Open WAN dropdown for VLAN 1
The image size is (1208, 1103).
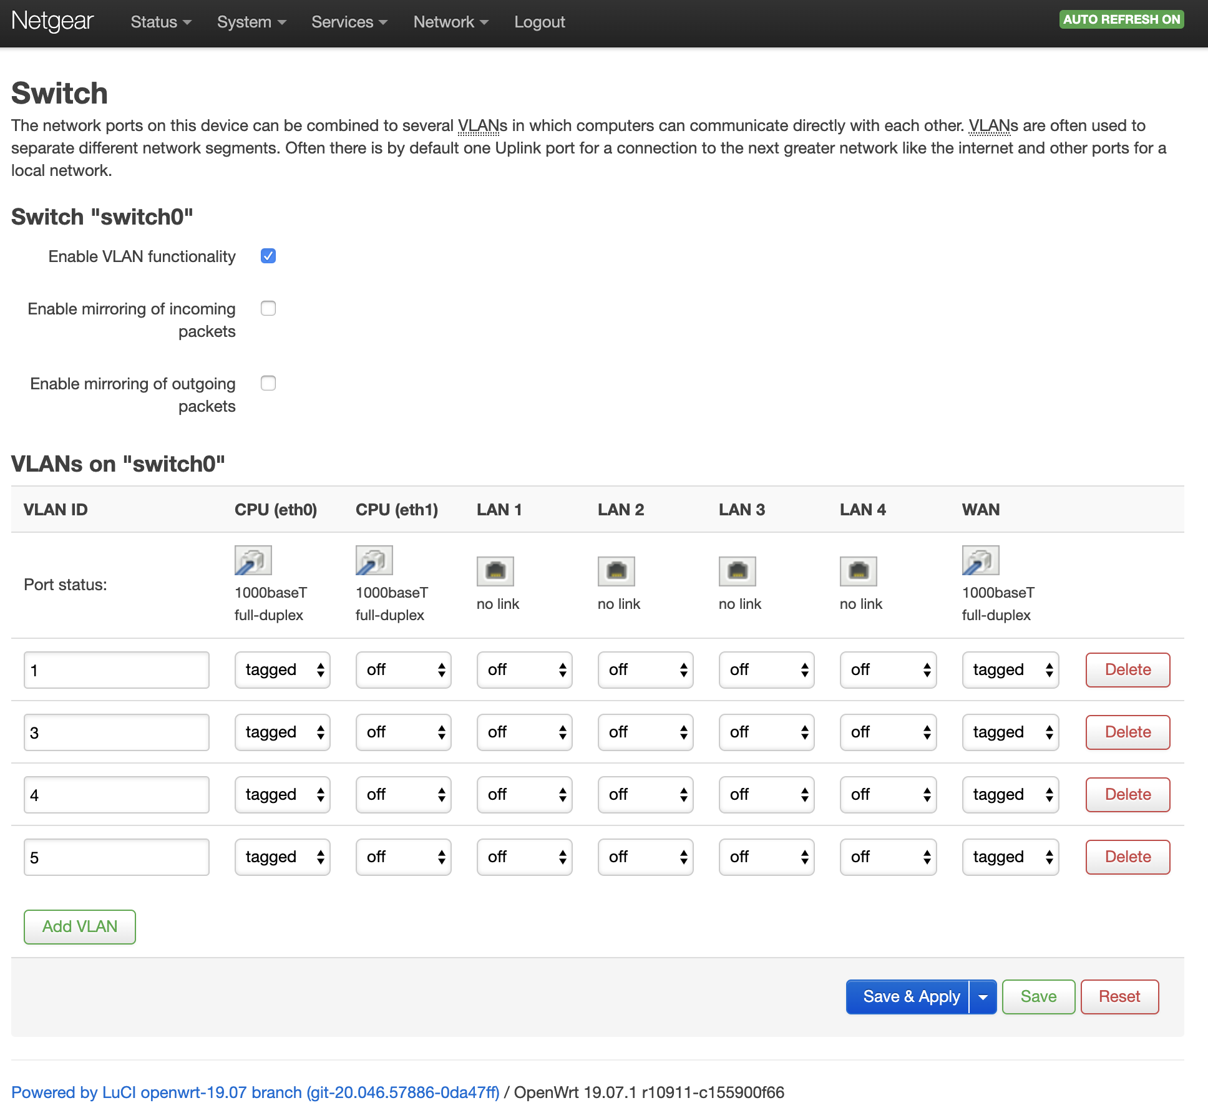(1010, 670)
